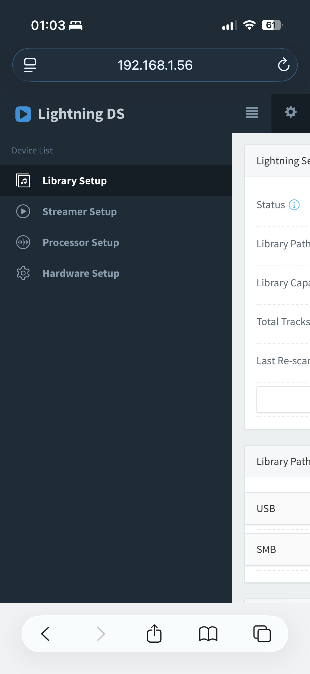Open the Safari share sheet

(154, 633)
